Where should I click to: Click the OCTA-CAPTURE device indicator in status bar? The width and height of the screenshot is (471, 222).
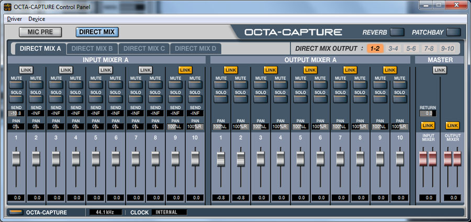coord(17,212)
